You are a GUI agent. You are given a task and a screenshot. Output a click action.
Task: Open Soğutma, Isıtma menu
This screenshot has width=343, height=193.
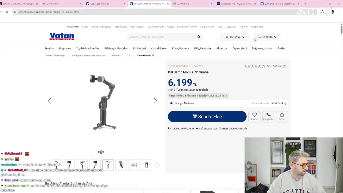262,49
